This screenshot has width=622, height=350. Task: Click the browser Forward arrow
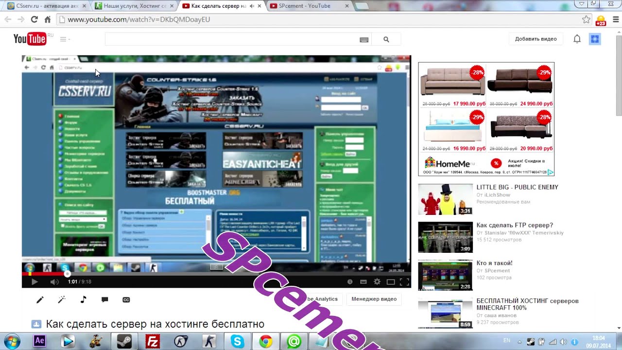(x=21, y=19)
